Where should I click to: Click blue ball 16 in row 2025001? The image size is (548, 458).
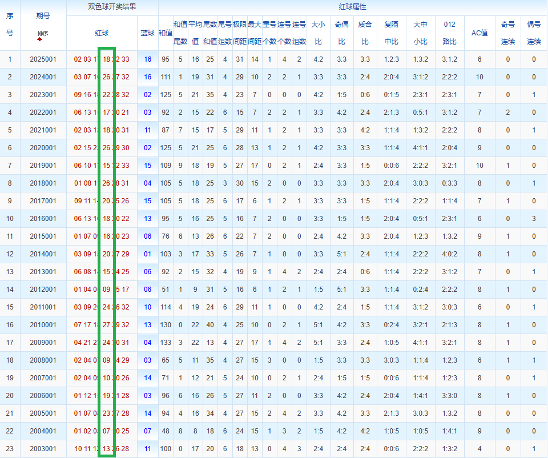click(147, 59)
